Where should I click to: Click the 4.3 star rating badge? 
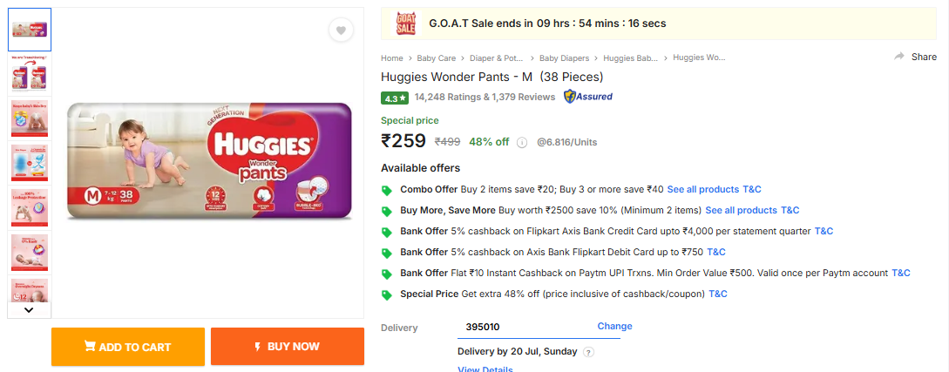[x=394, y=98]
